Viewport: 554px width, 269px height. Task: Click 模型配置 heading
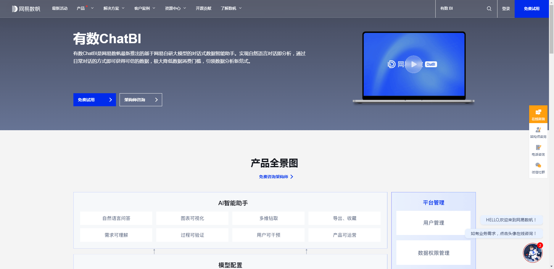tap(230, 265)
